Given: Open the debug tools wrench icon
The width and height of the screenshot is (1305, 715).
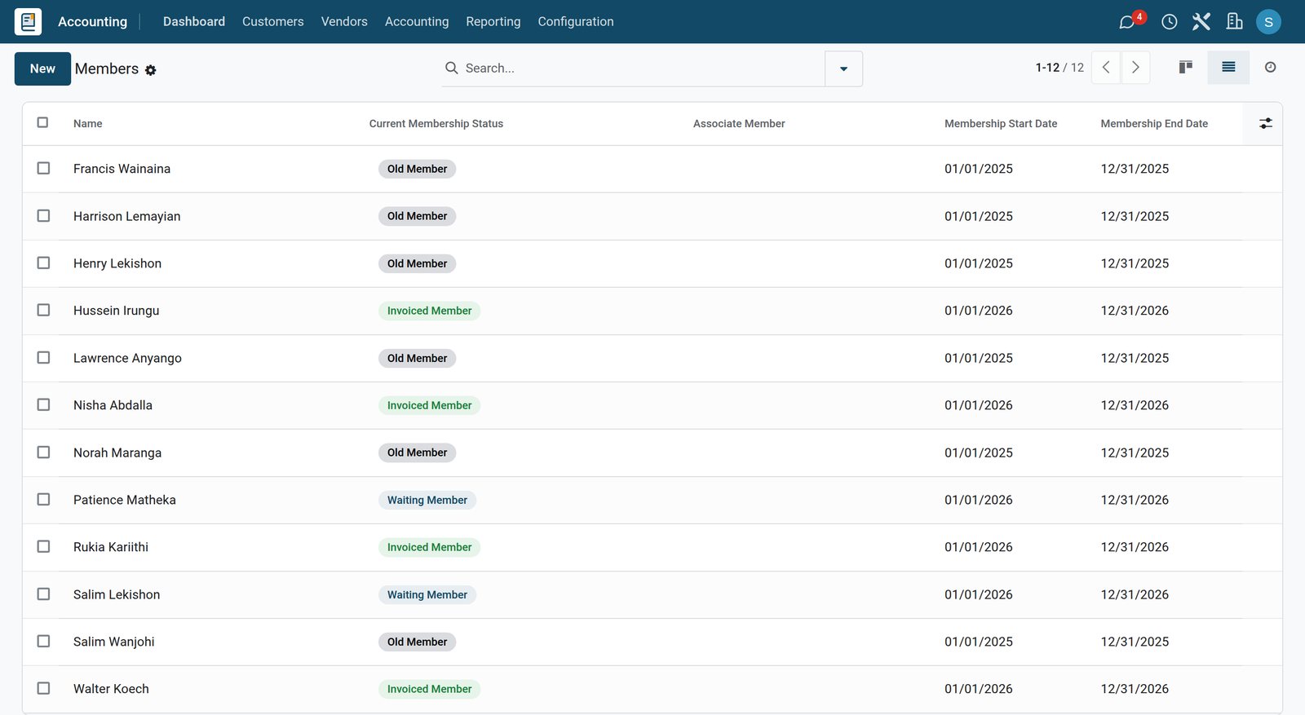Looking at the screenshot, I should 1201,22.
